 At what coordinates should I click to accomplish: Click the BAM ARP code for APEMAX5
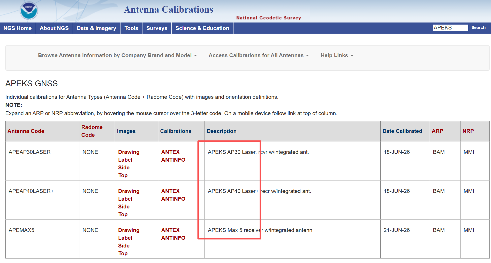[439, 230]
